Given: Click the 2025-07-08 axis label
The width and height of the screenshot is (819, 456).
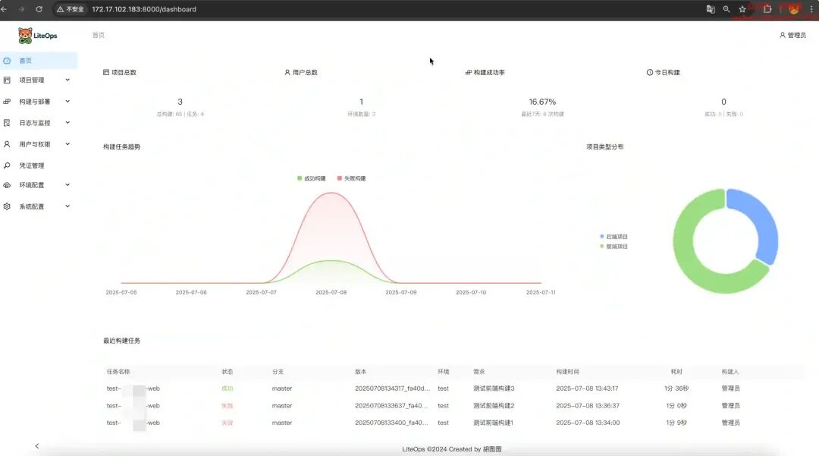Looking at the screenshot, I should point(331,293).
